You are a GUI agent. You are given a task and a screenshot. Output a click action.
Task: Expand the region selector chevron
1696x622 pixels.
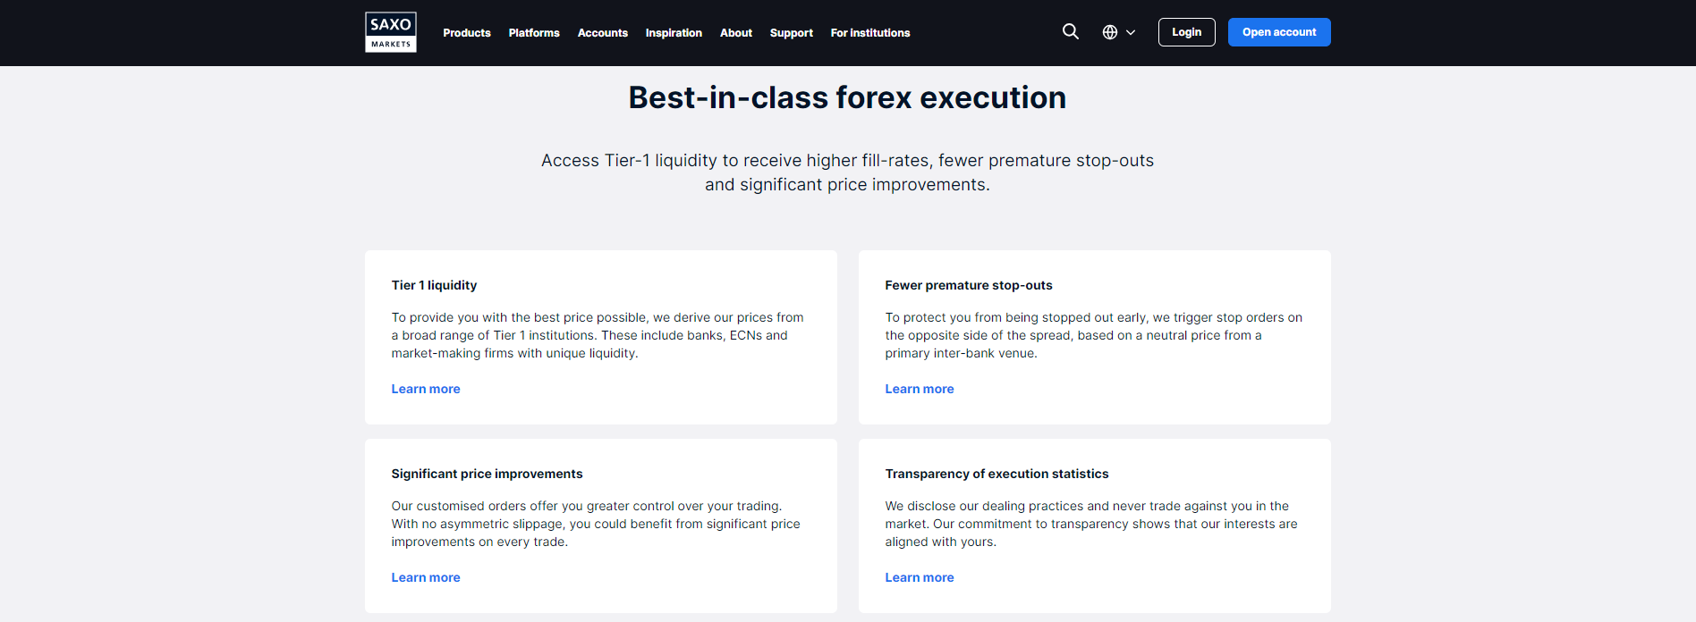[x=1131, y=32]
